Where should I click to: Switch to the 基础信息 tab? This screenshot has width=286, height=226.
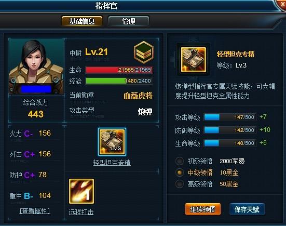click(82, 21)
